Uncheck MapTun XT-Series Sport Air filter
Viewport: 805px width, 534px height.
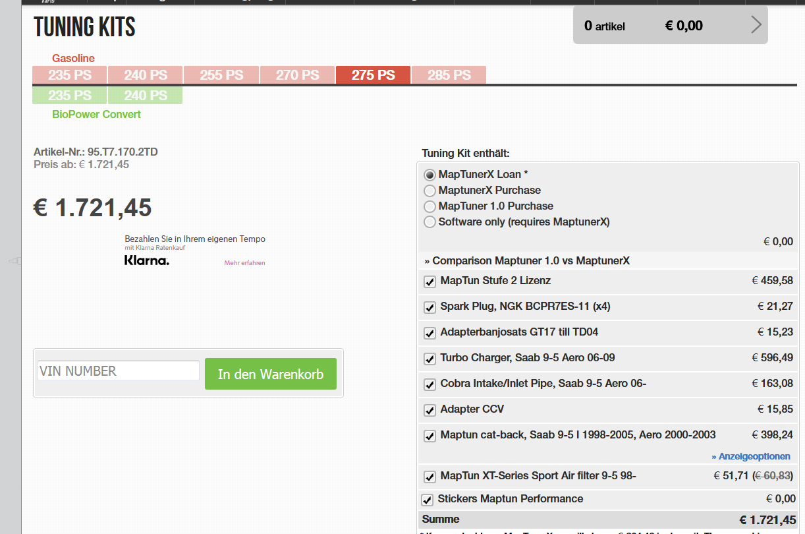[430, 477]
